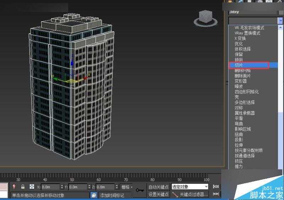Select the 对称 symmetry modifier

[239, 108]
